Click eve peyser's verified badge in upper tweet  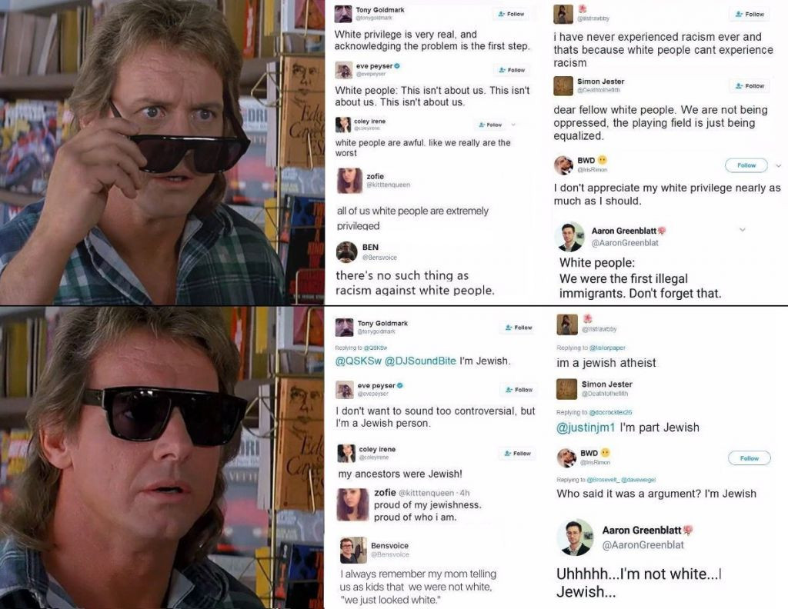pos(397,66)
